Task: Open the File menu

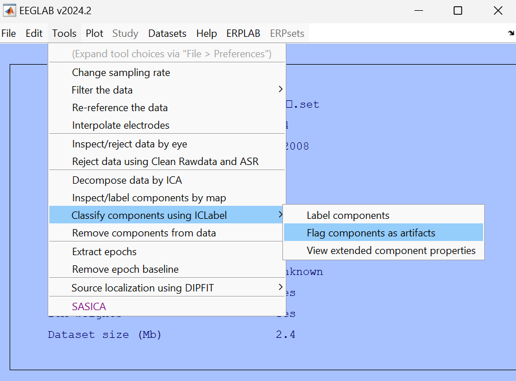Action: 9,33
